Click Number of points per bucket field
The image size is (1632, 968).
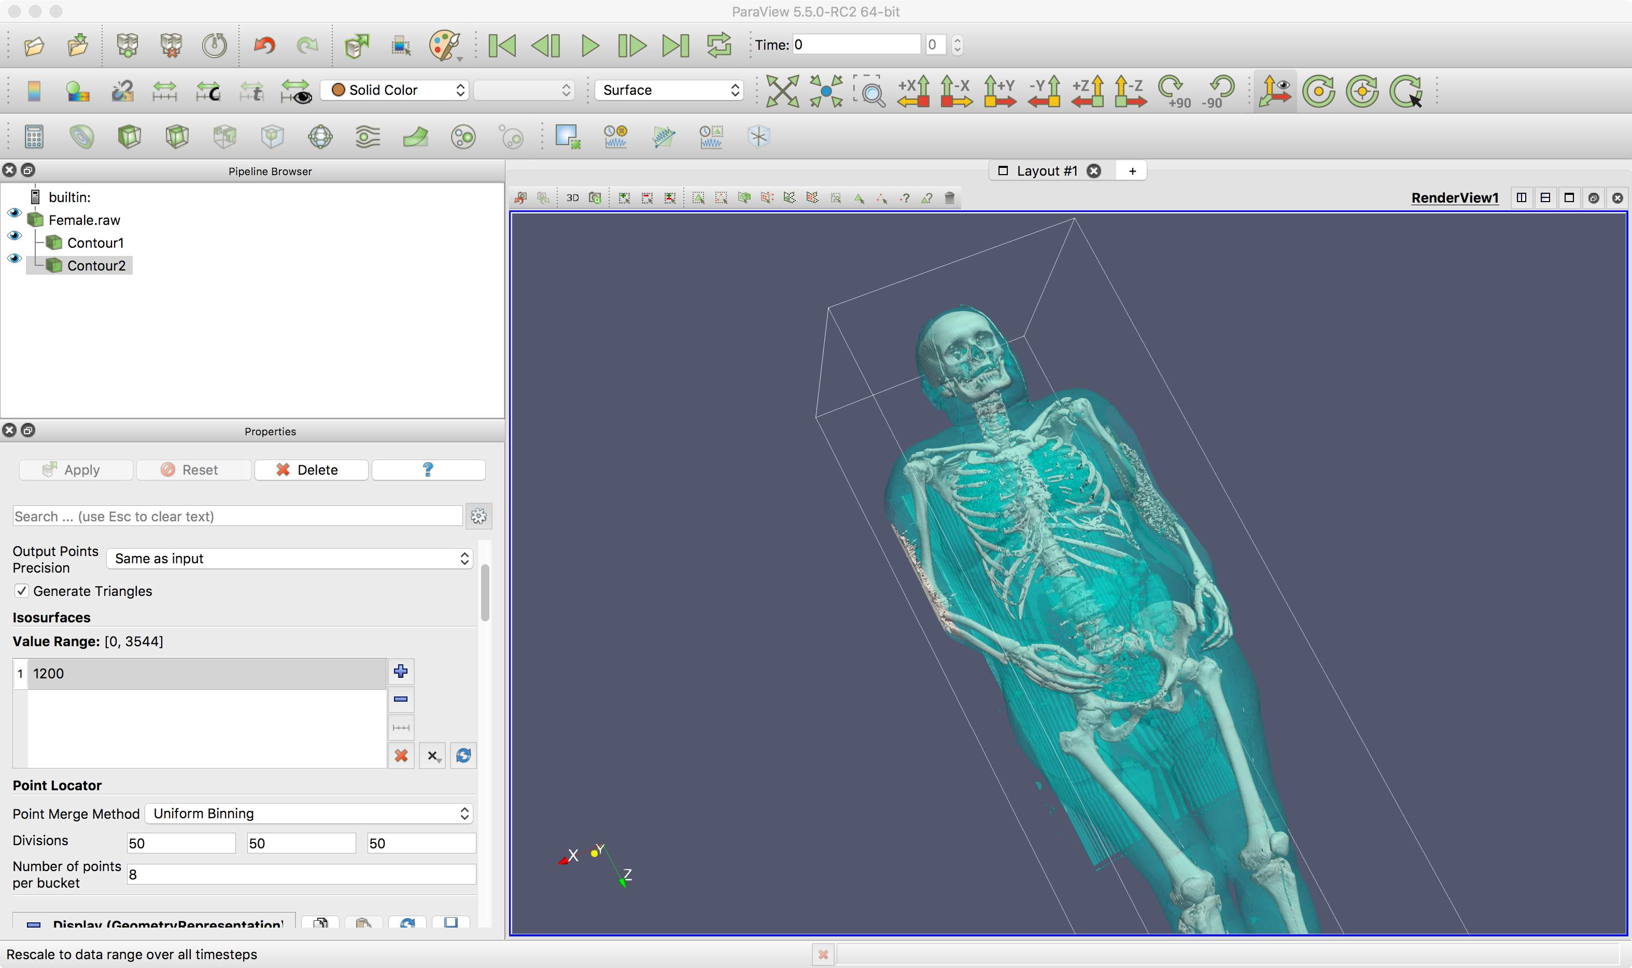coord(302,874)
